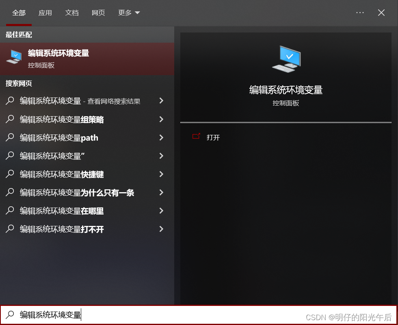Screen dimensions: 398x325
Task: Select the 编辑系统环境变量" web suggestion
Action: pos(54,156)
